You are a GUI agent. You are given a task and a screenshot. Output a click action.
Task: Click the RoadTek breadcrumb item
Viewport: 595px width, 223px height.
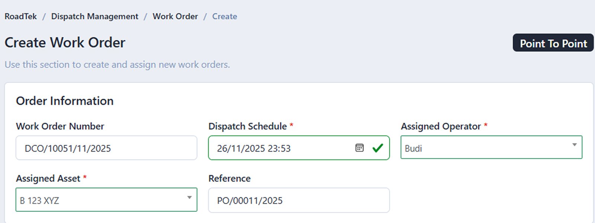click(20, 16)
